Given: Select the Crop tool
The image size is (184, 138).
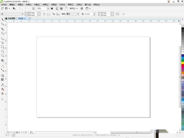Looking at the screenshot, I should click(x=3, y=29).
